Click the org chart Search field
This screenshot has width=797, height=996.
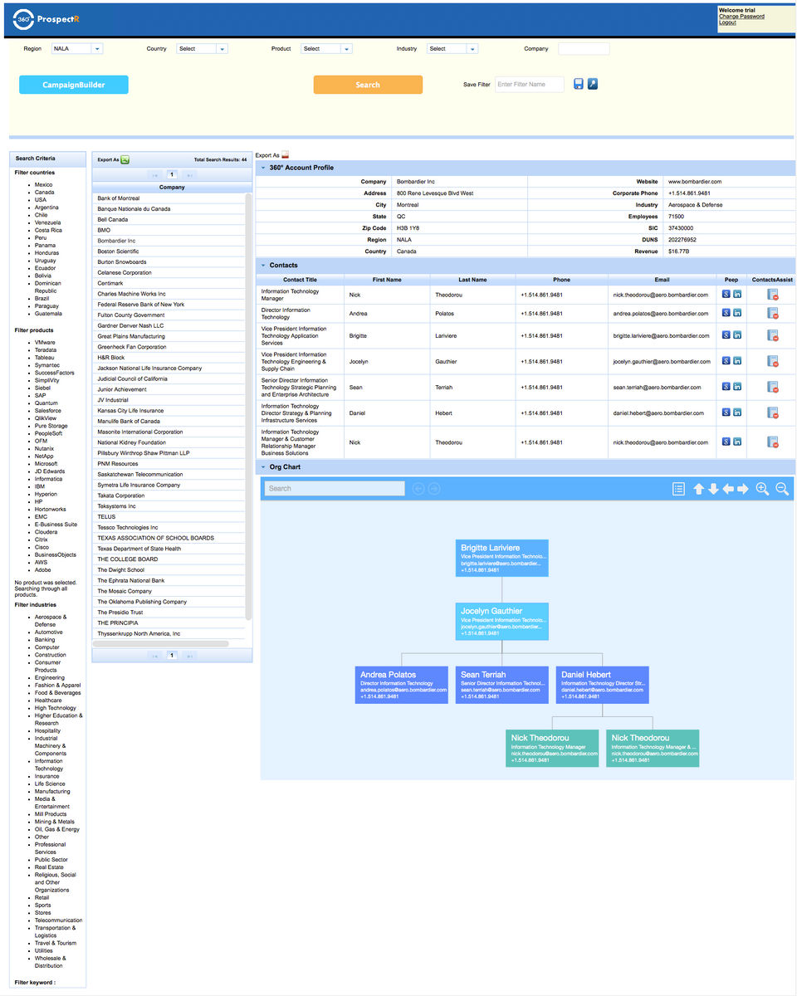[335, 488]
